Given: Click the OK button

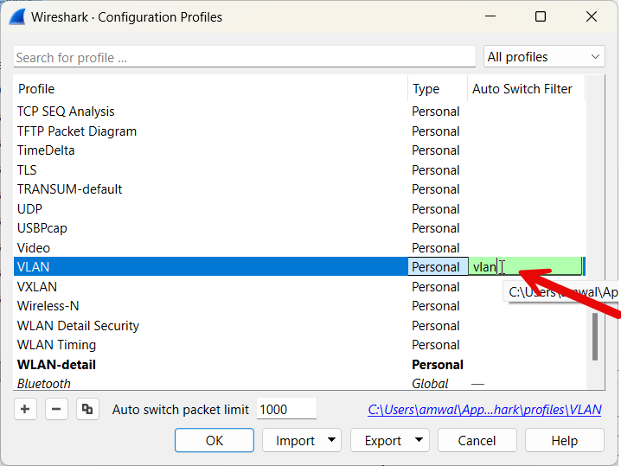Looking at the screenshot, I should tap(214, 440).
